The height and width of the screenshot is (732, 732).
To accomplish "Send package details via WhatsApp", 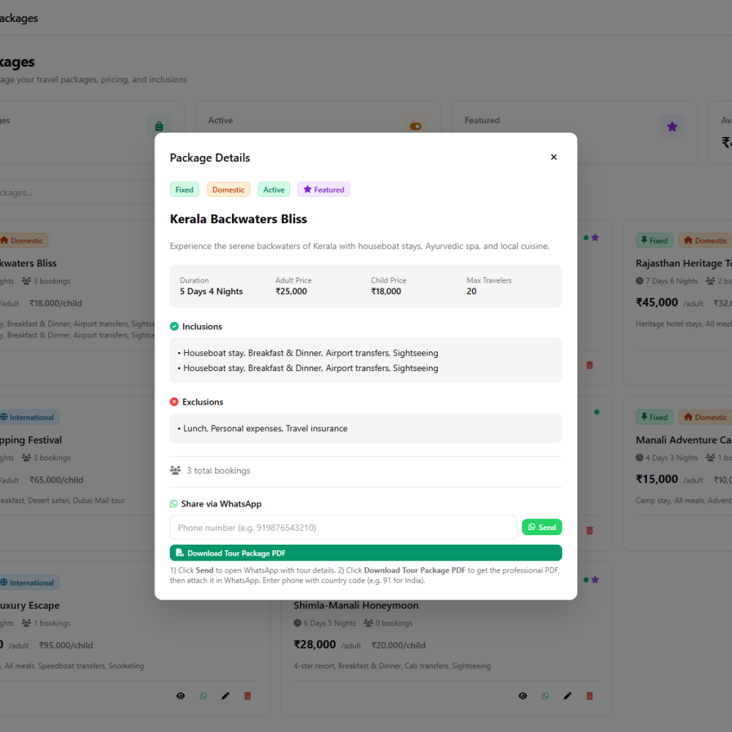I will click(x=542, y=527).
